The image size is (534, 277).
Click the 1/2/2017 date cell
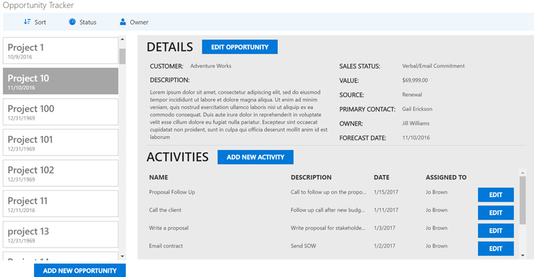point(384,246)
